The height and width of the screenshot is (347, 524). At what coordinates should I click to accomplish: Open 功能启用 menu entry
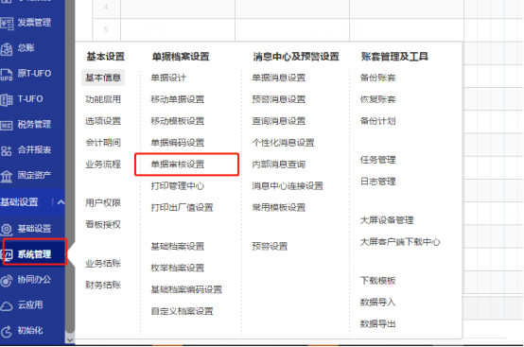click(x=103, y=99)
